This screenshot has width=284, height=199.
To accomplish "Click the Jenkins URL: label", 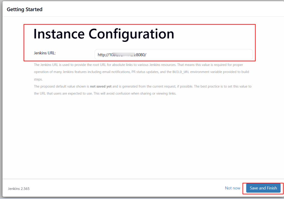I will pyautogui.click(x=45, y=53).
